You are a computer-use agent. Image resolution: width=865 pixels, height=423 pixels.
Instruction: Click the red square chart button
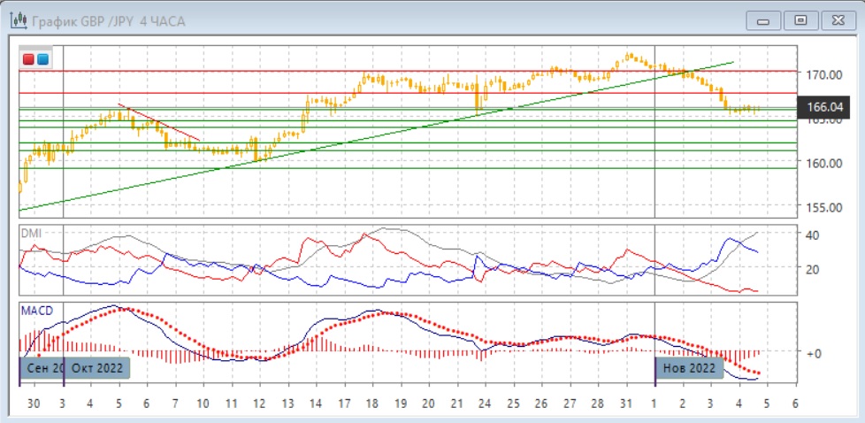coord(29,59)
